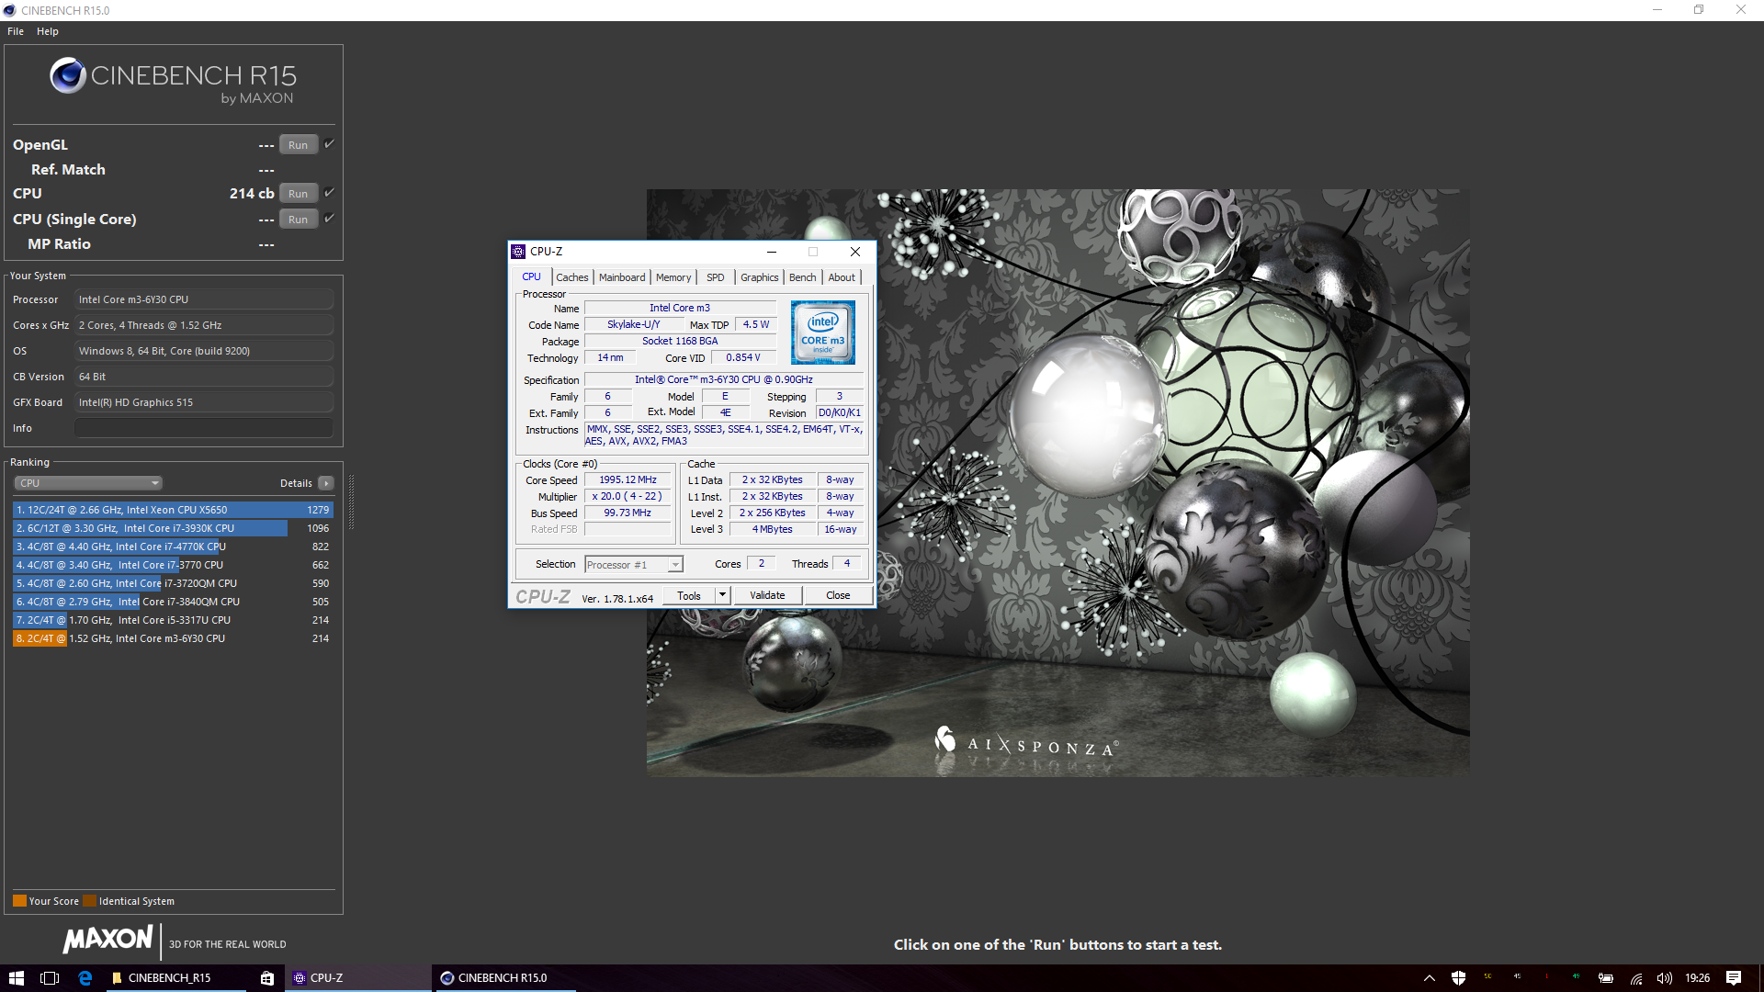1764x992 pixels.
Task: Open the Ranking CPU dropdown
Action: point(87,483)
